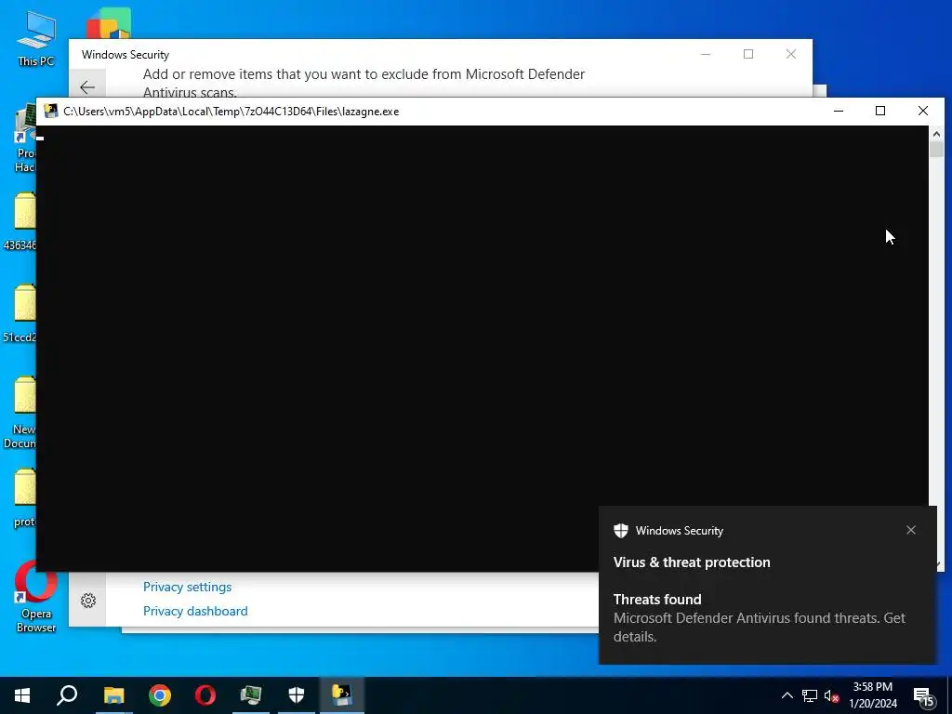Click the console vertical scrollbar thumb
The height and width of the screenshot is (714, 952).
(x=936, y=150)
